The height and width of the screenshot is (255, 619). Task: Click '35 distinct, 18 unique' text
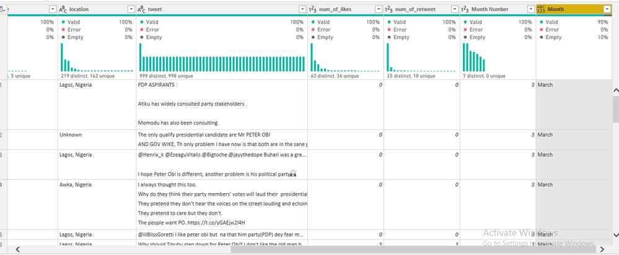411,76
